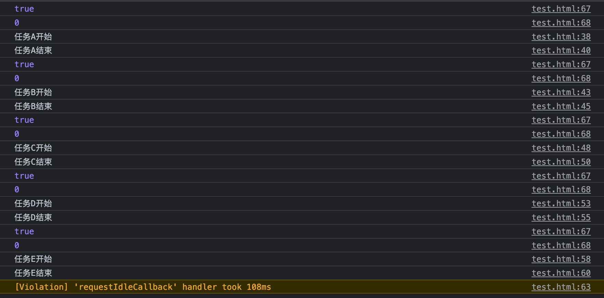Select the log message 任务A开始
The height and width of the screenshot is (298, 604).
[33, 36]
